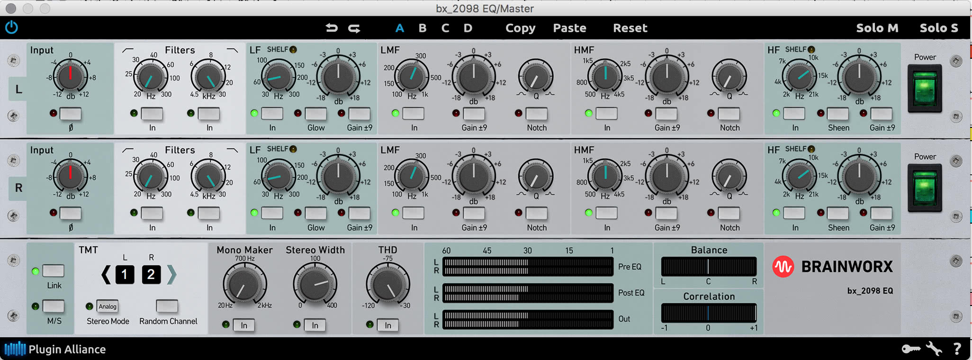972x360 pixels.
Task: Open the license key icon
Action: tap(910, 349)
